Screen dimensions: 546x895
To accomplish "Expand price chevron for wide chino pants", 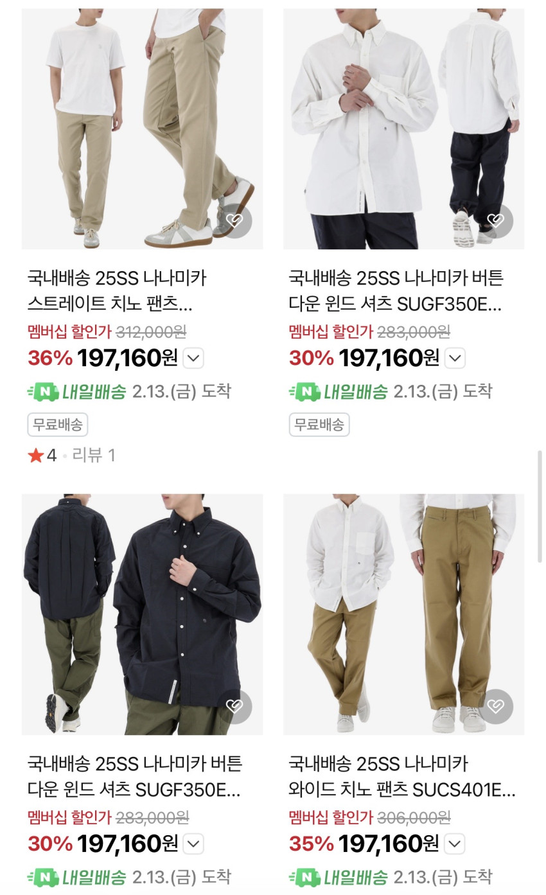I will (x=455, y=844).
